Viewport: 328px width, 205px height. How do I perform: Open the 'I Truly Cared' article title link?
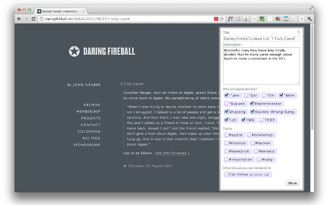(x=132, y=84)
